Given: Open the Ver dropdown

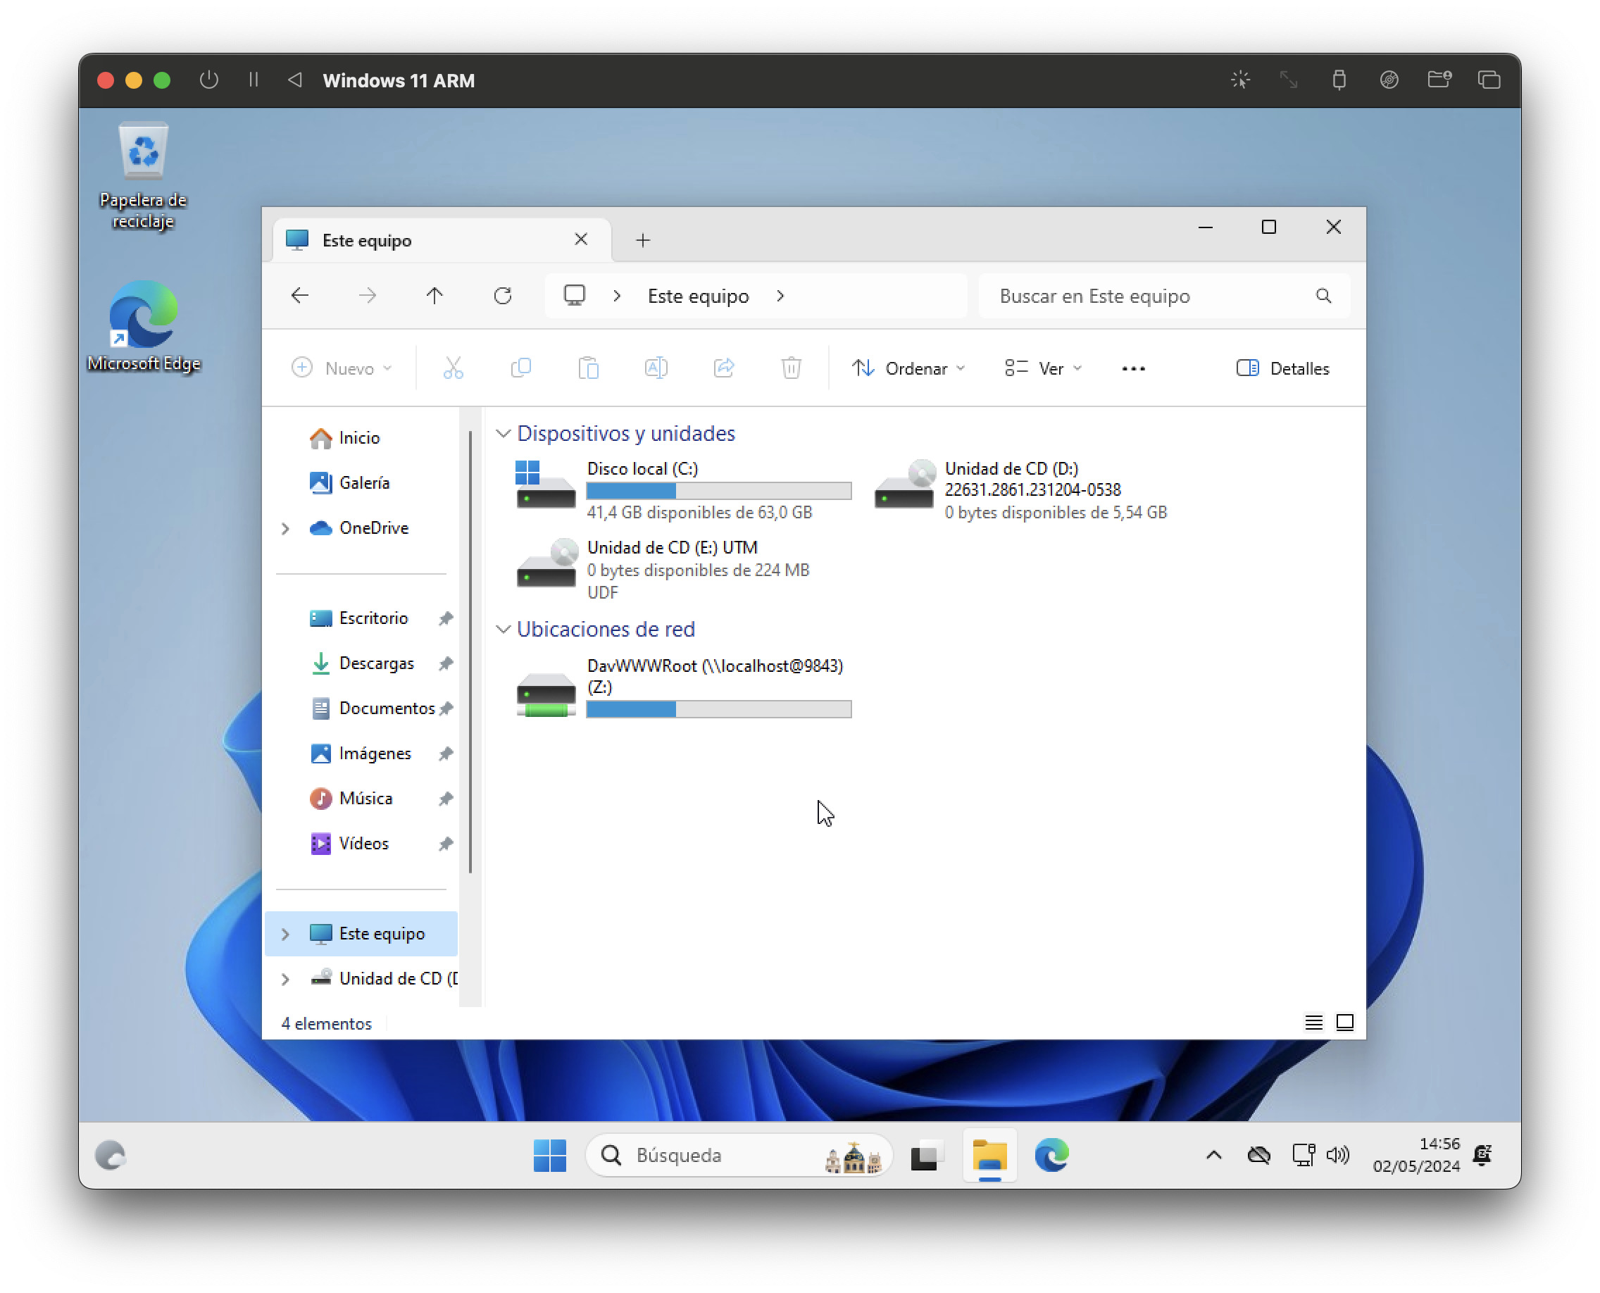Looking at the screenshot, I should point(1043,368).
